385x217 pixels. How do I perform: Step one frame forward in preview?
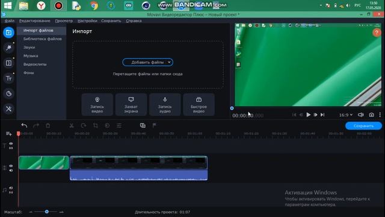tap(315, 115)
